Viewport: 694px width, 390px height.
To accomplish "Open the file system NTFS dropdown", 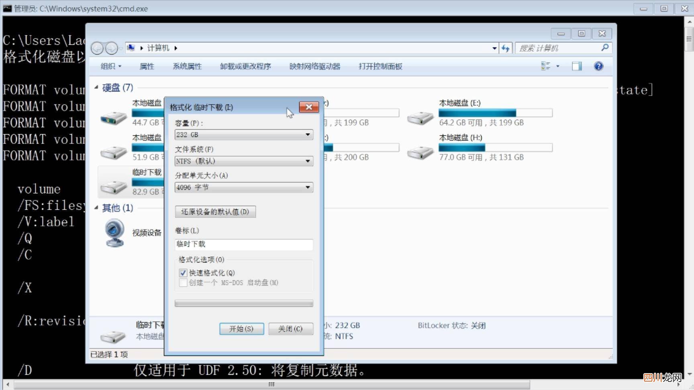I will [244, 161].
